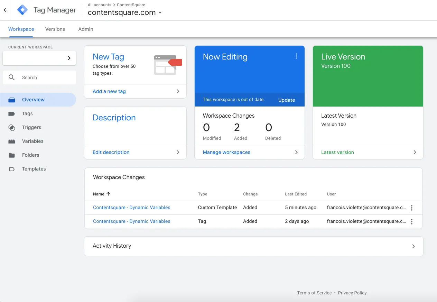The width and height of the screenshot is (437, 302).
Task: Click the Tag Manager logo icon
Action: pos(23,10)
